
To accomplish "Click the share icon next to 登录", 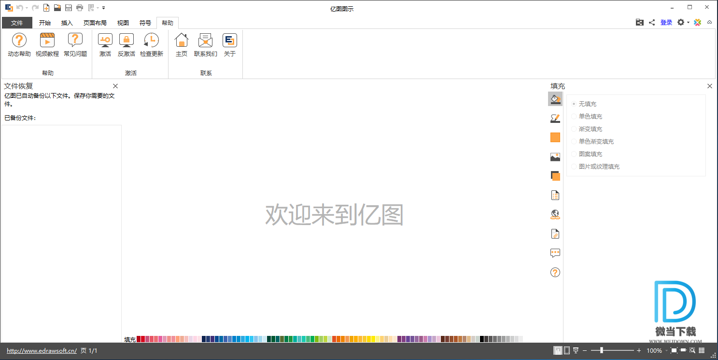I will (652, 22).
